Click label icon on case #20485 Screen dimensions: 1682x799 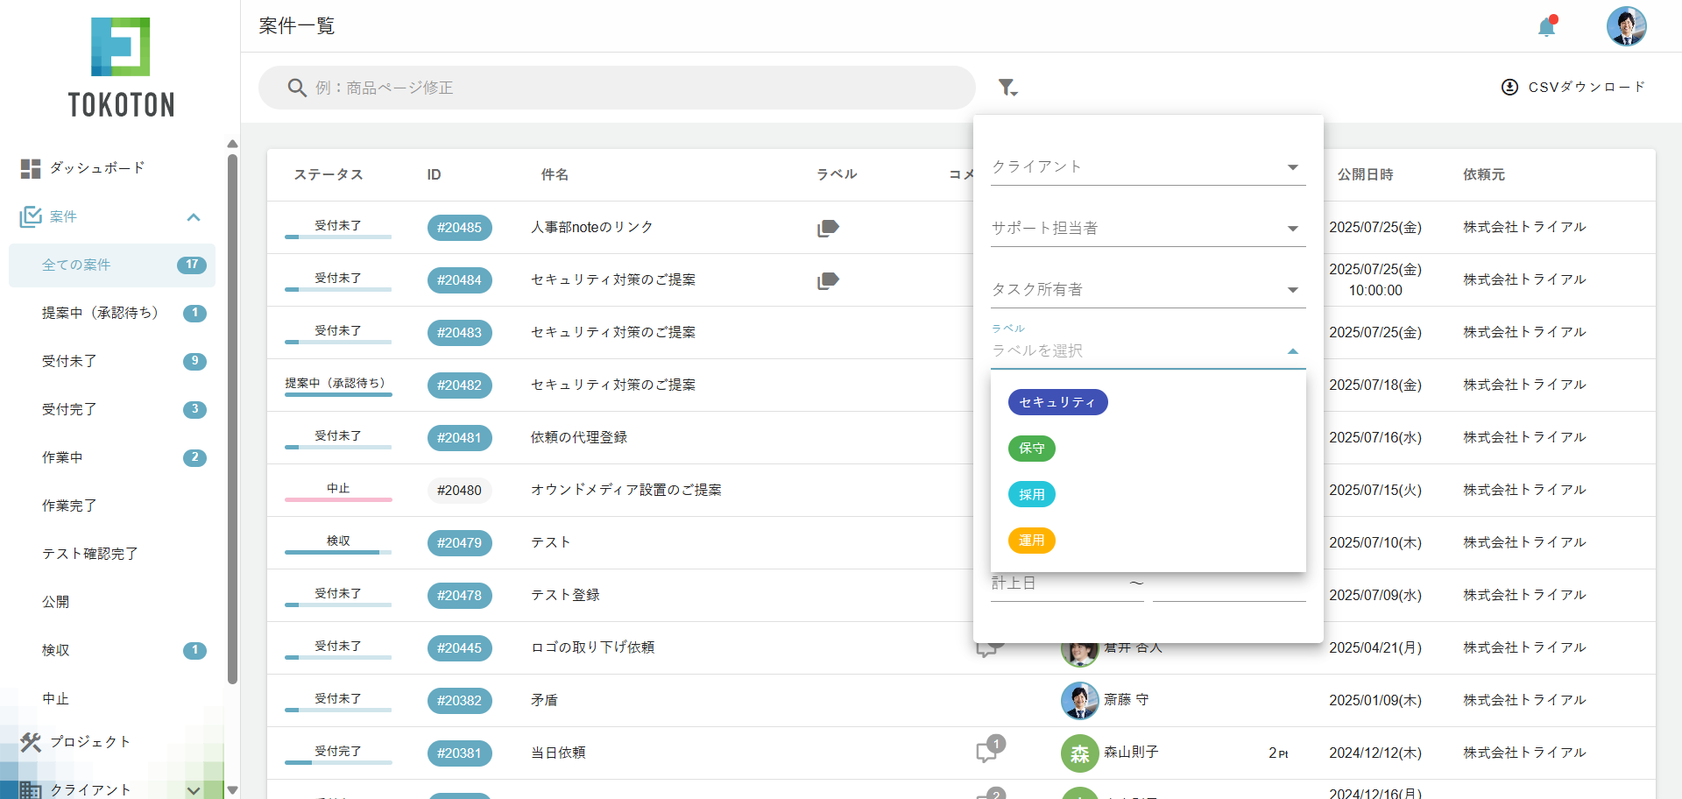click(828, 228)
